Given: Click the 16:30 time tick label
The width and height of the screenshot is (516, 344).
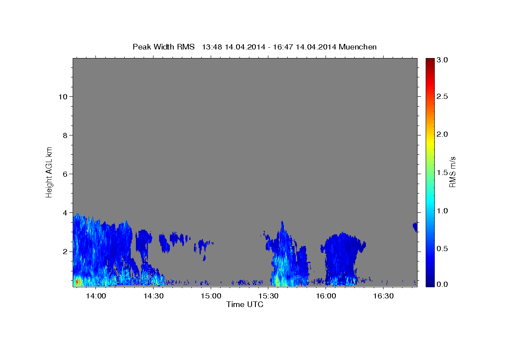Looking at the screenshot, I should [x=384, y=296].
